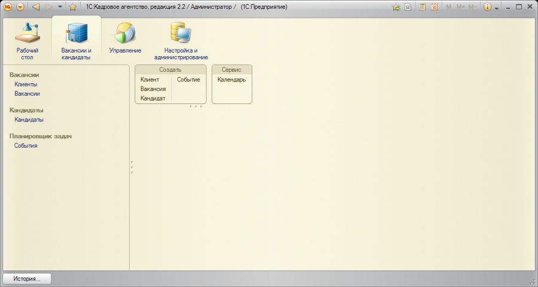The image size is (538, 287).
Task: Create a new Событие
Action: click(188, 80)
